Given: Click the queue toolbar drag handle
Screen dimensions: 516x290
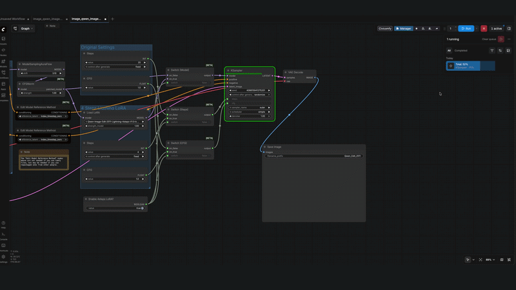Looking at the screenshot, I should [444, 28].
